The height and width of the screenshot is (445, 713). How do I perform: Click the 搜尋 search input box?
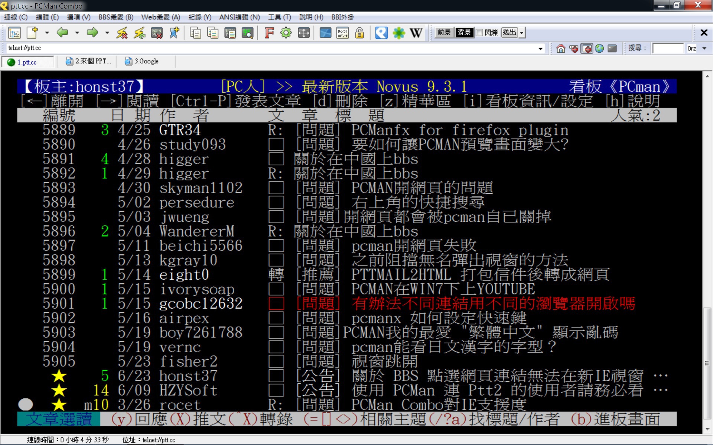click(668, 49)
